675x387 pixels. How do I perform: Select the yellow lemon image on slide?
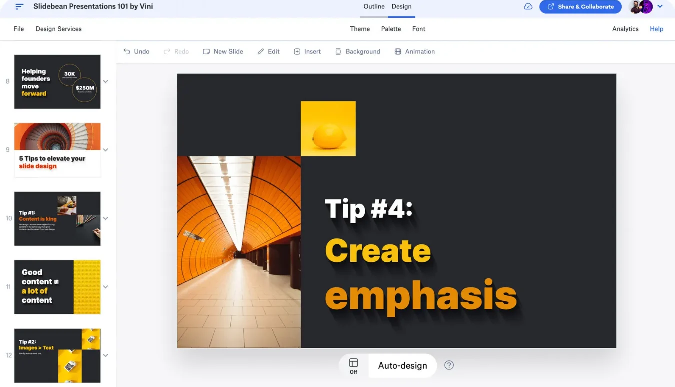click(328, 129)
